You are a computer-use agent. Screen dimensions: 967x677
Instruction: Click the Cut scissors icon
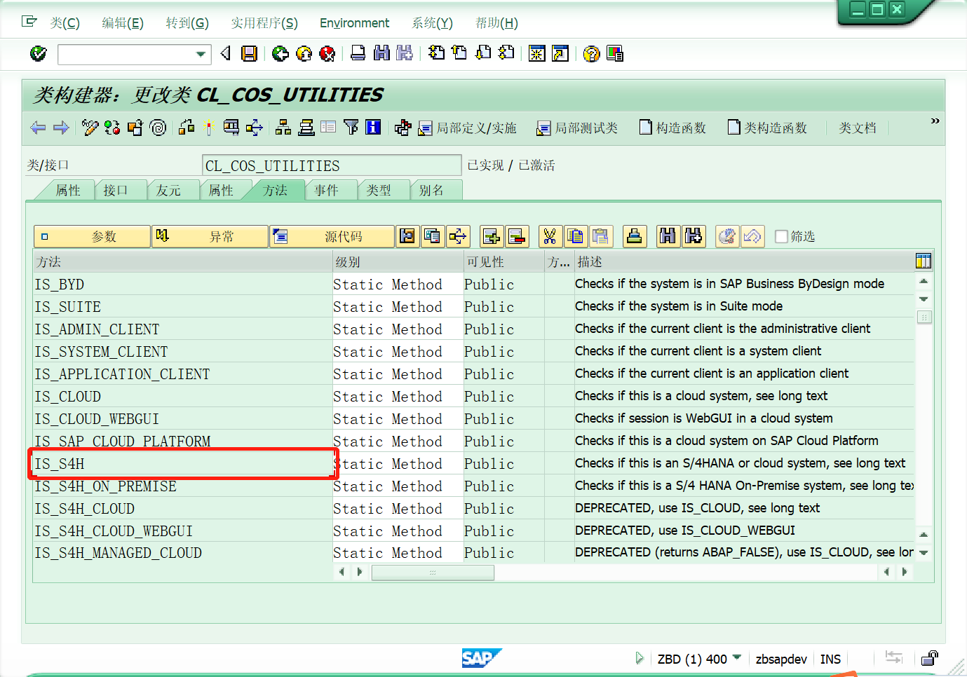pos(550,237)
